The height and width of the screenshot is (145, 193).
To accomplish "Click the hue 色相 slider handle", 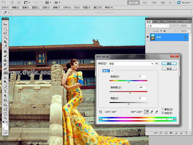I will [129, 82].
